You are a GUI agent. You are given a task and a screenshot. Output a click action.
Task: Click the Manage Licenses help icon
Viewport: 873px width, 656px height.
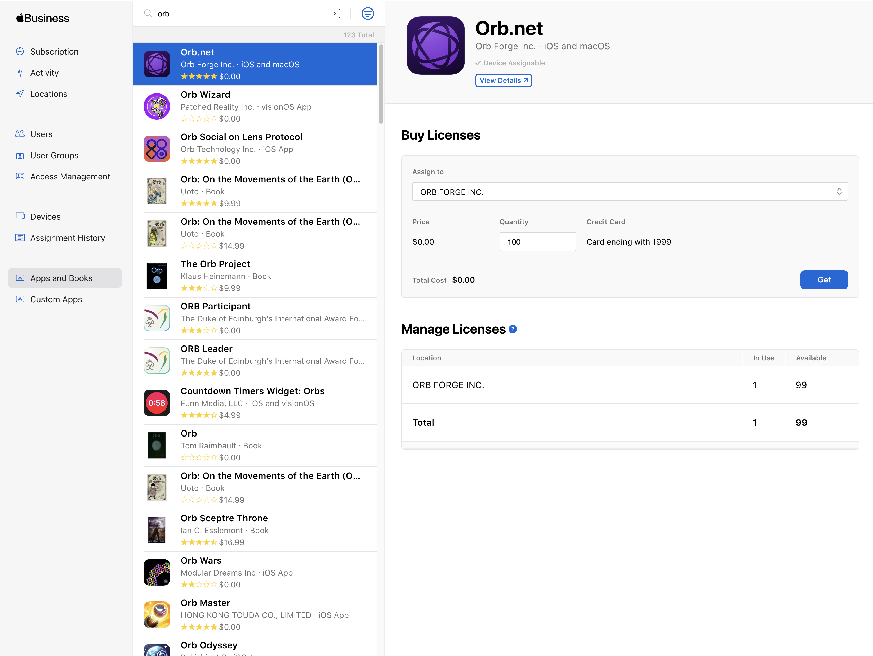513,329
